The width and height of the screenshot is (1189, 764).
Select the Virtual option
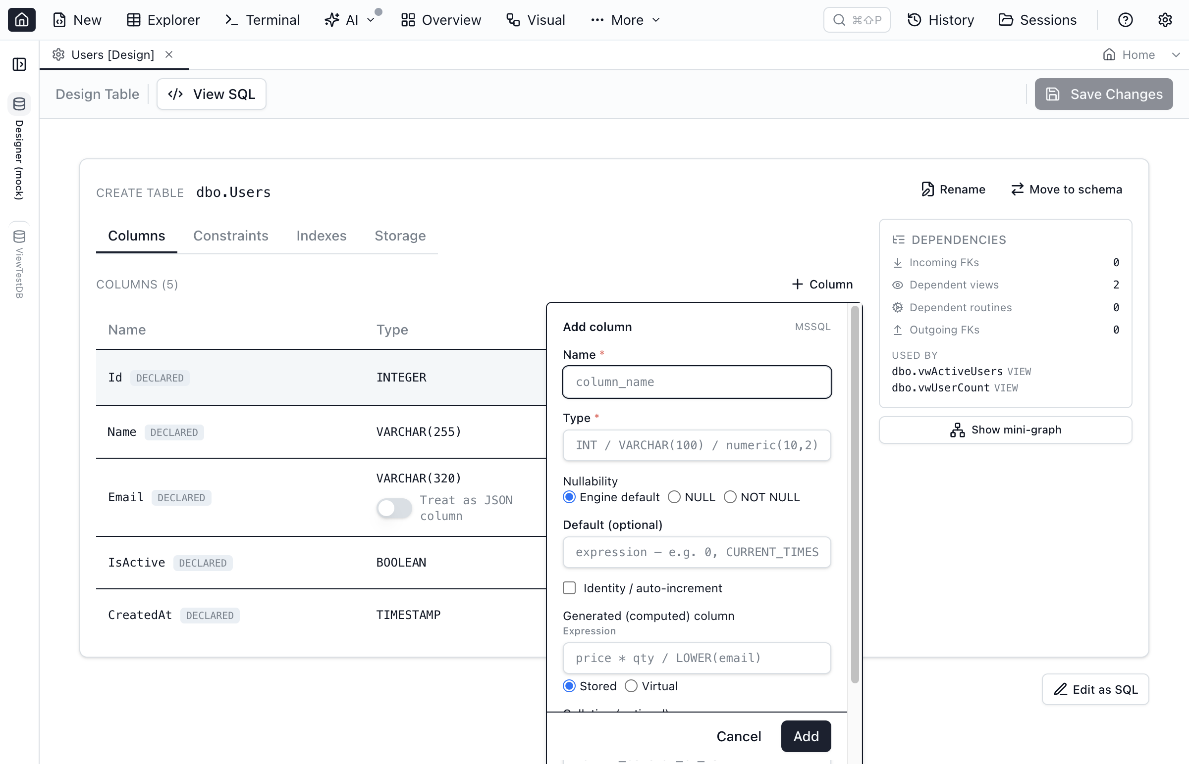tap(631, 686)
